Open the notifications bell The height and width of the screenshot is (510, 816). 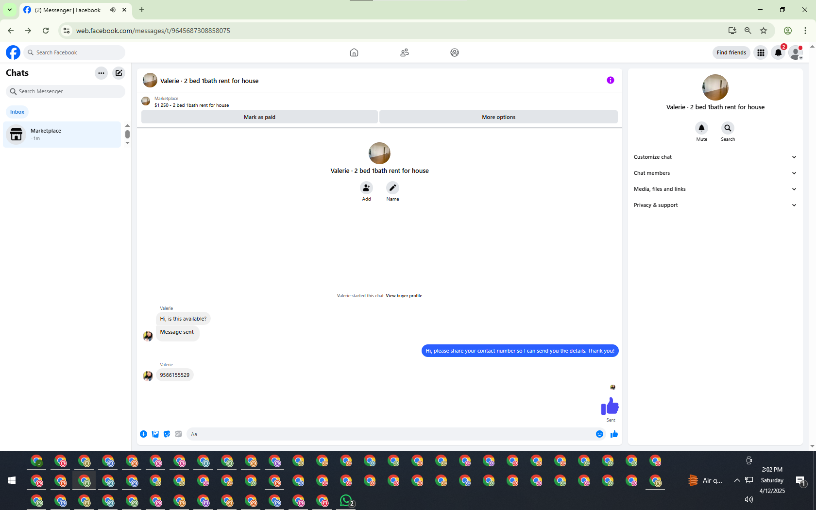tap(779, 52)
